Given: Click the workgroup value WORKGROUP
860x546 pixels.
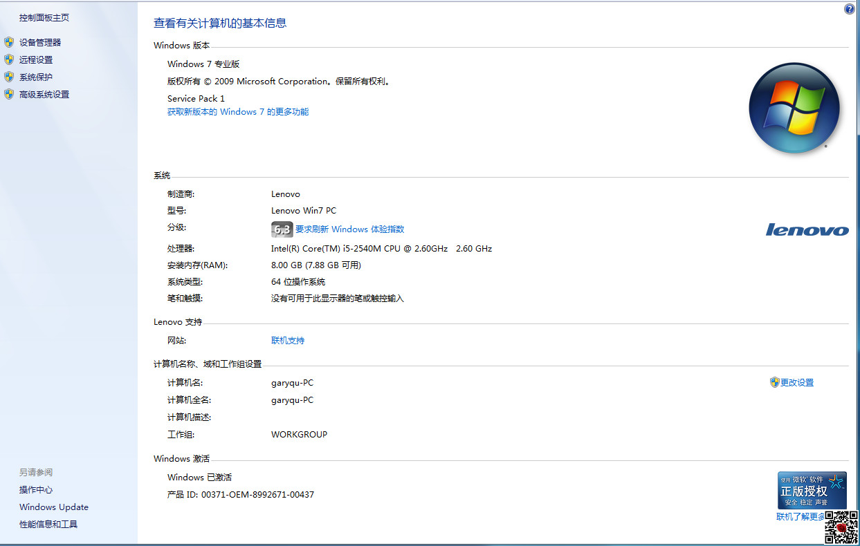Looking at the screenshot, I should pos(299,435).
